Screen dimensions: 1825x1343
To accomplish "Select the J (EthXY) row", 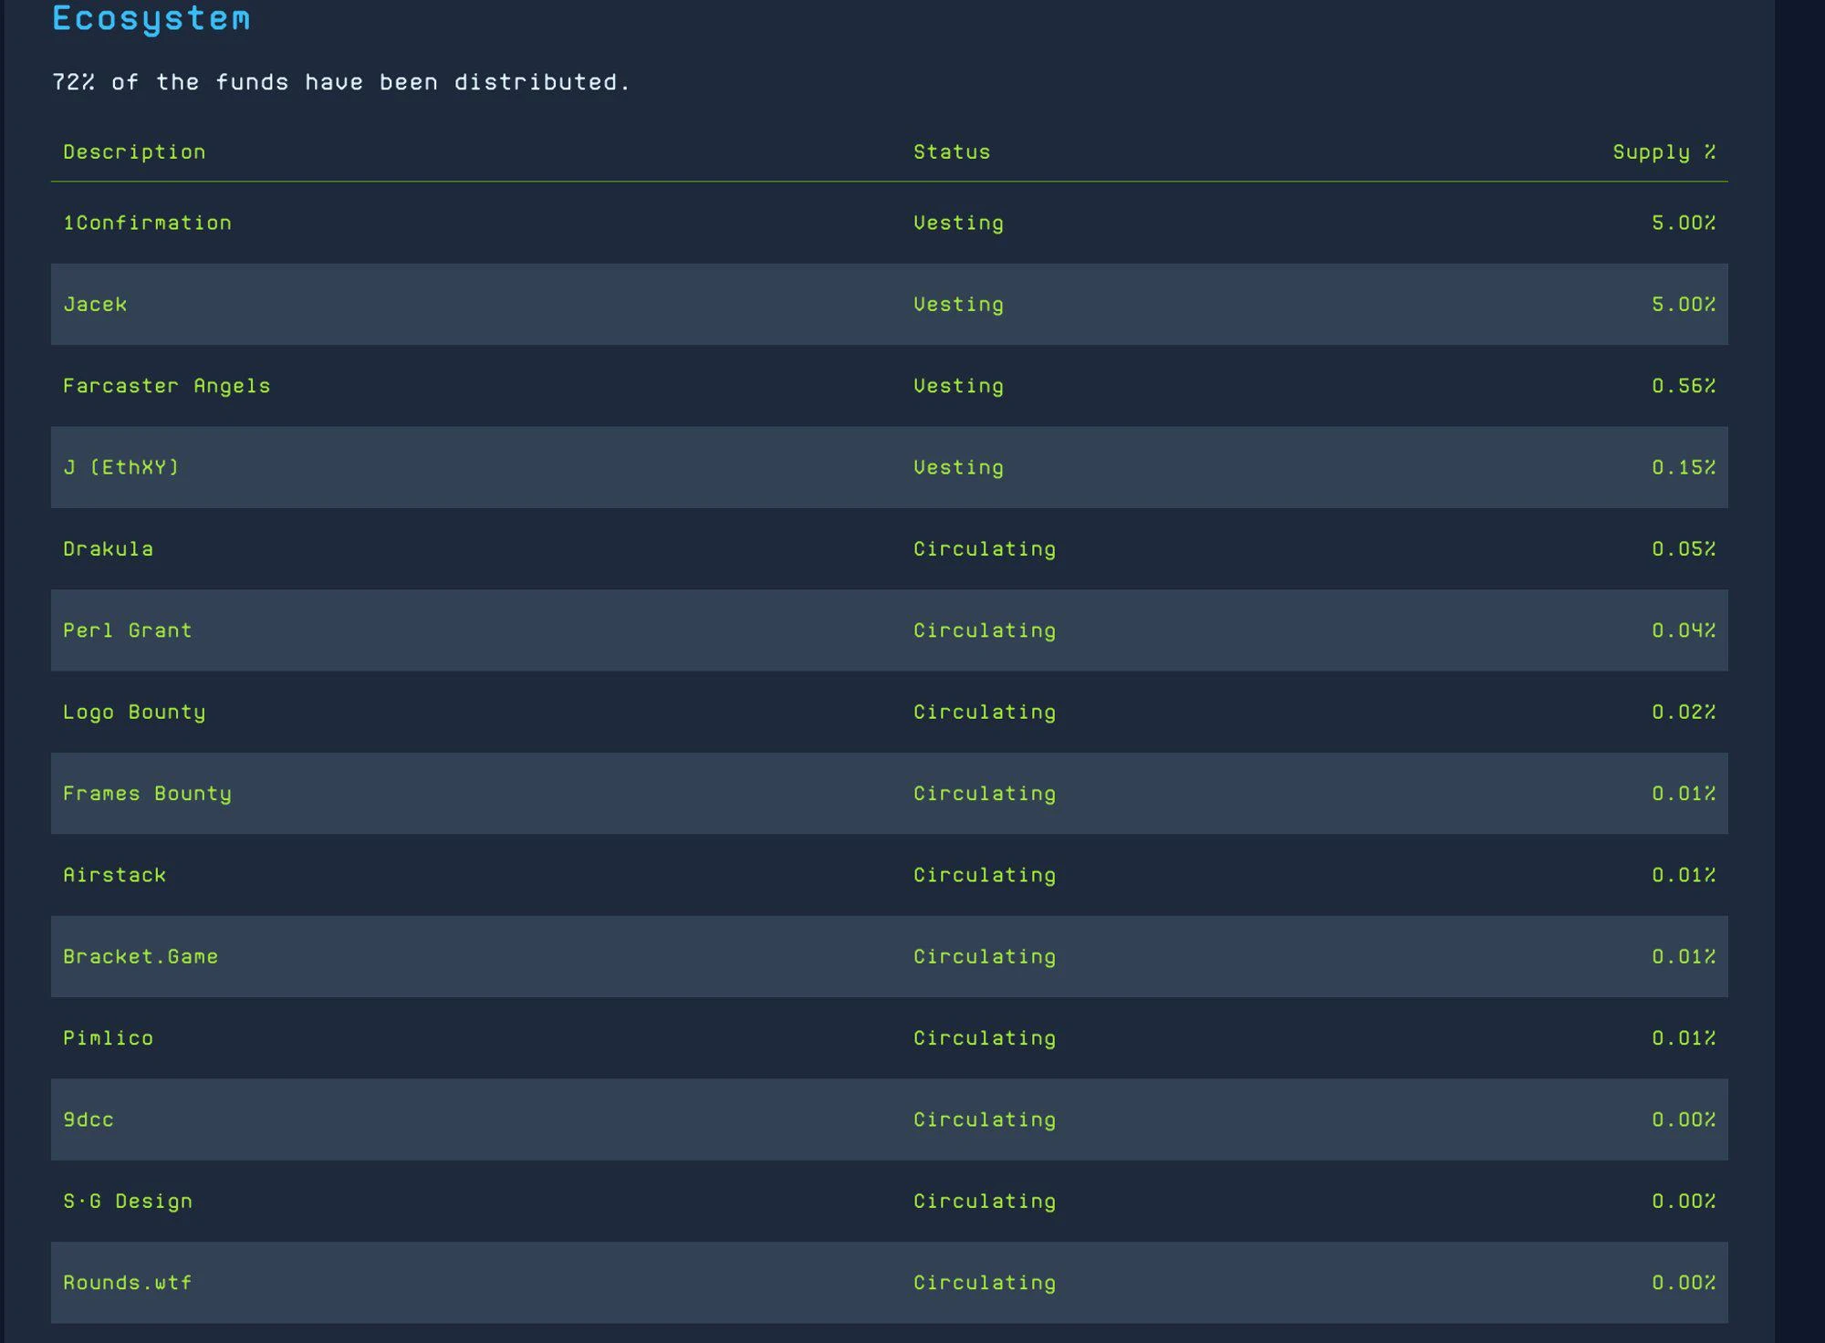I will pos(121,467).
